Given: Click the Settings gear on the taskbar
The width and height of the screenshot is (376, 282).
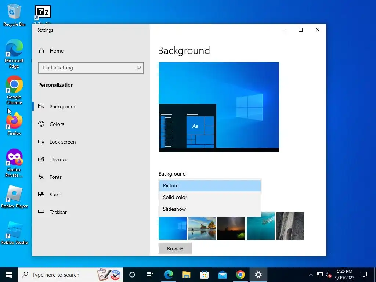Looking at the screenshot, I should click(x=258, y=275).
